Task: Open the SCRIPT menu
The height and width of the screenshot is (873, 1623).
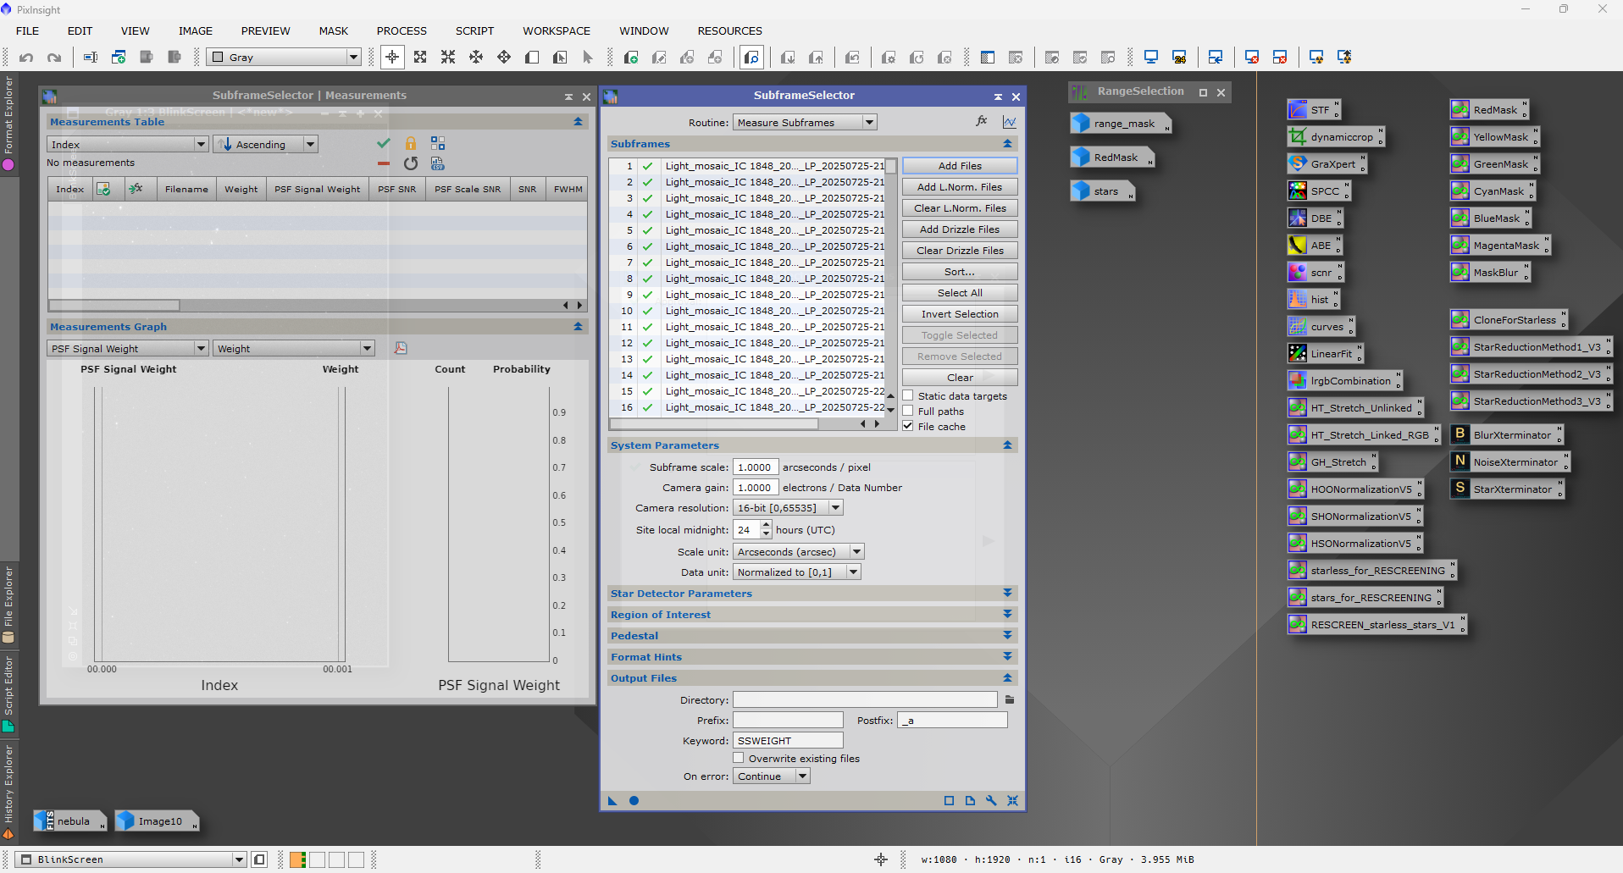Action: (474, 30)
